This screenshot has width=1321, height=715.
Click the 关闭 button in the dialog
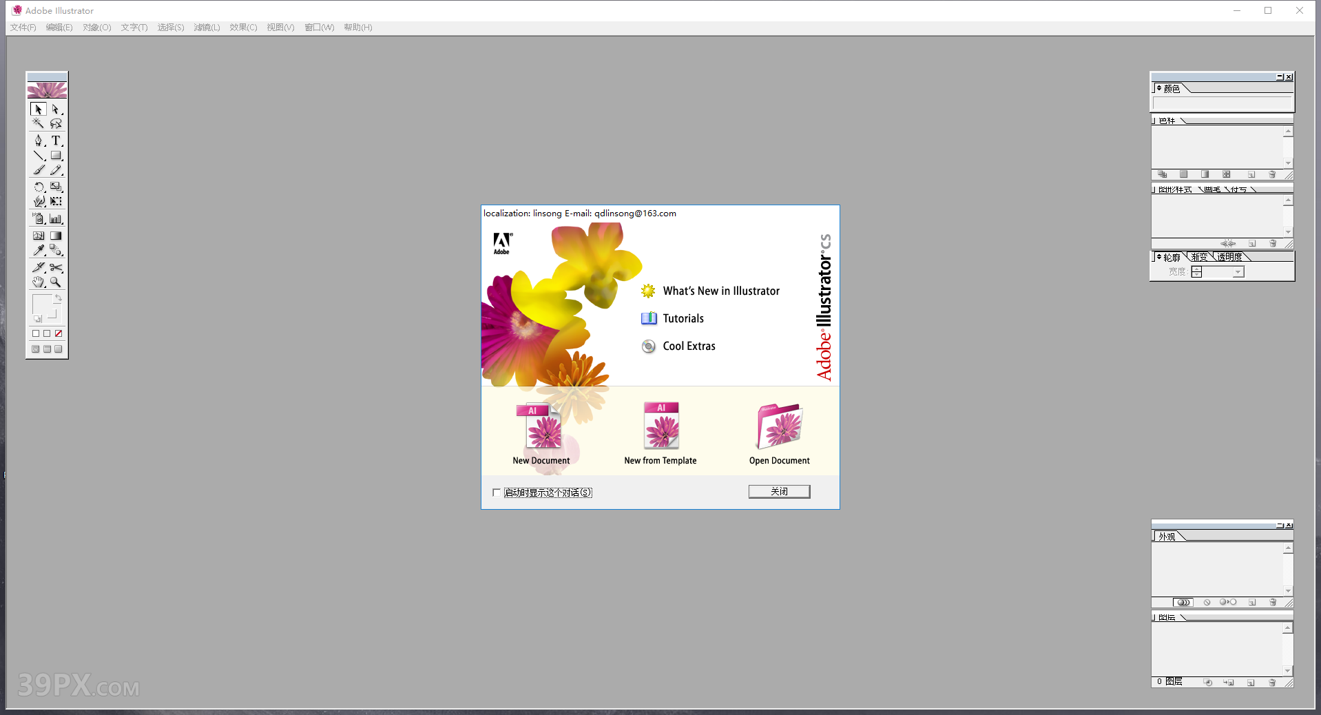point(778,491)
